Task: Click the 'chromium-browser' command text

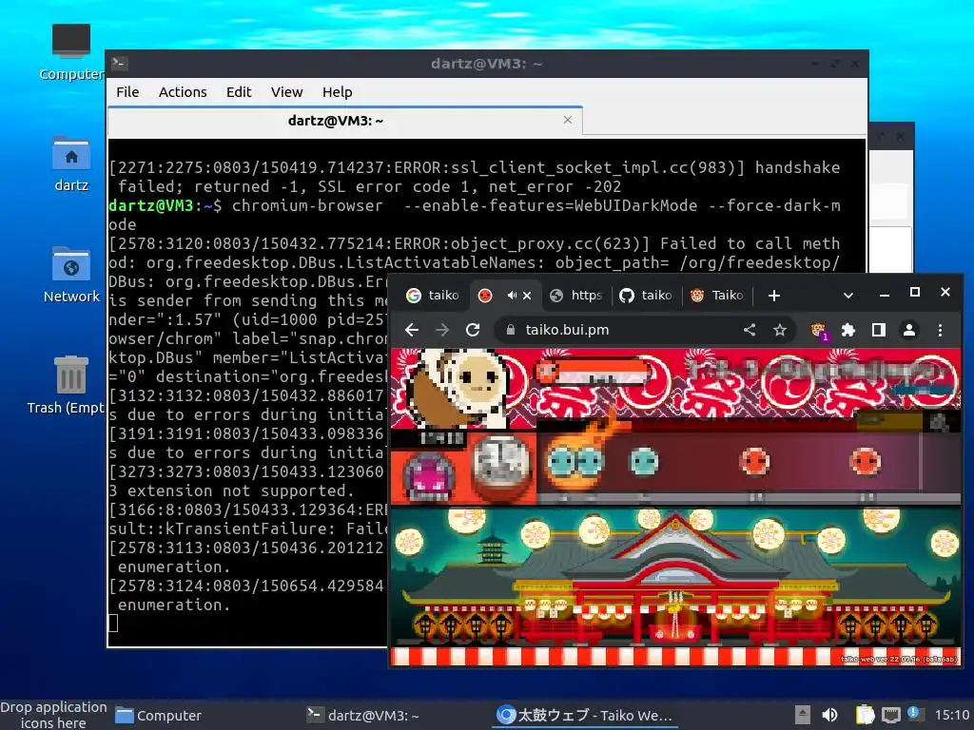Action: 307,205
